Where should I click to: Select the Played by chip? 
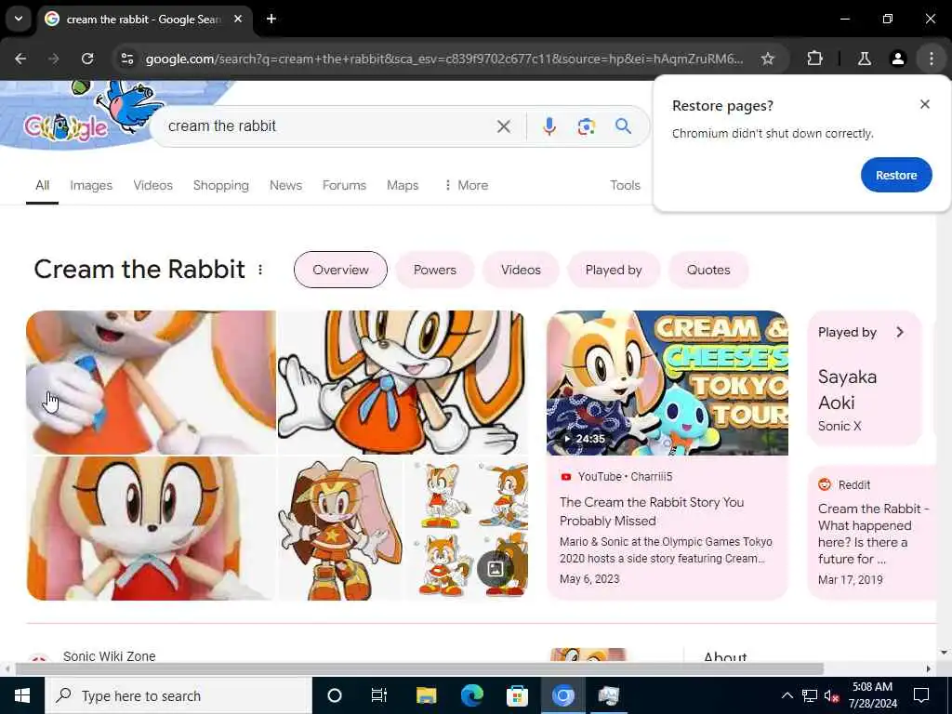[614, 270]
